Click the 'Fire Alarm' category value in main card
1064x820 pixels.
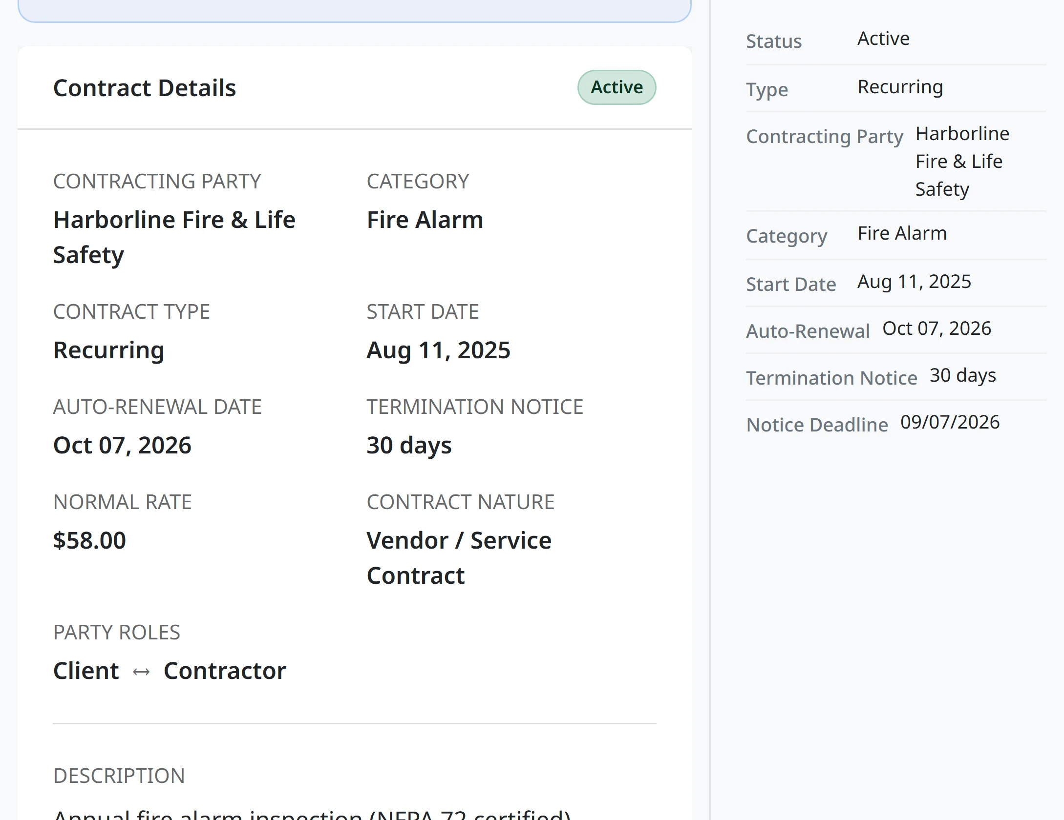click(x=425, y=220)
